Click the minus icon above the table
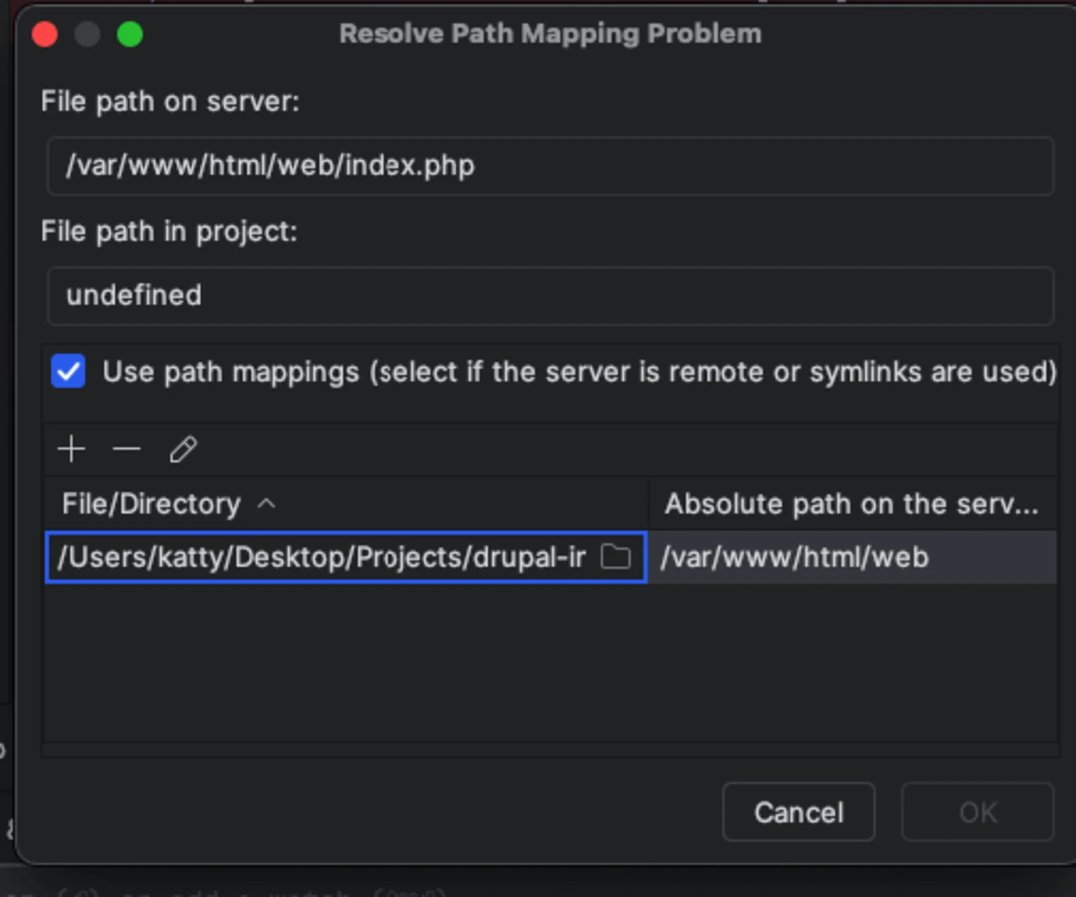 [126, 449]
